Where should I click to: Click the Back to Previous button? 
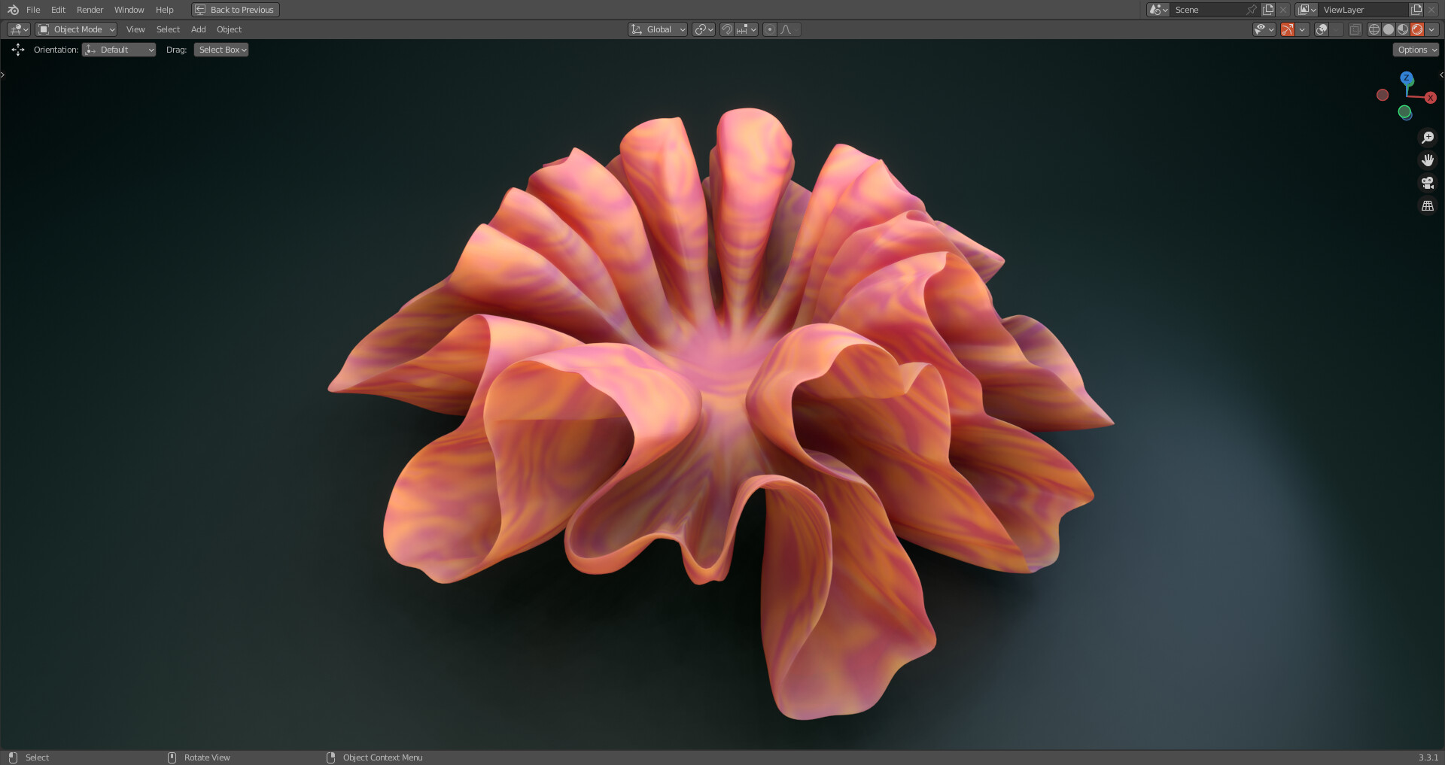(x=235, y=10)
